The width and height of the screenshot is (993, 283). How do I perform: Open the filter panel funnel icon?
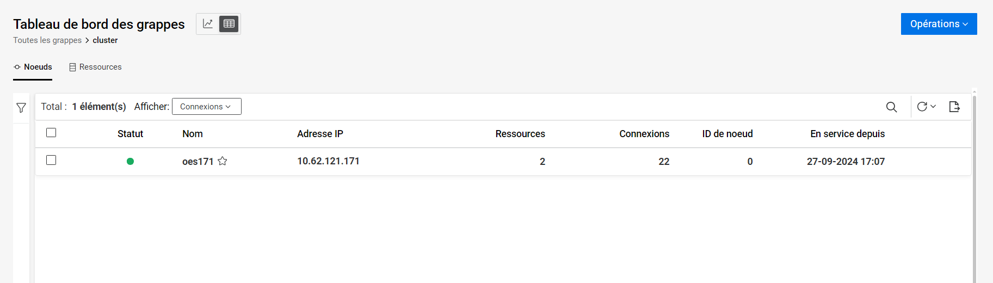click(21, 108)
